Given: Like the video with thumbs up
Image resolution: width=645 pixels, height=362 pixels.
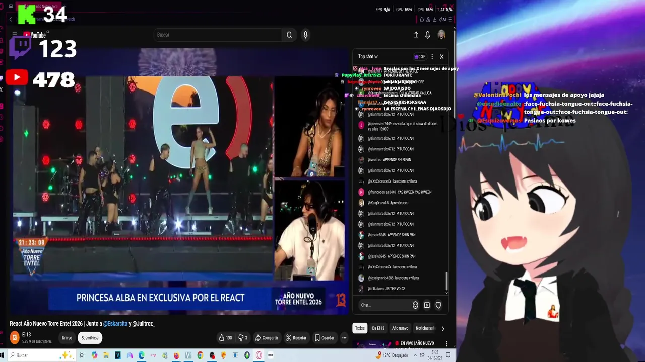Looking at the screenshot, I should [225, 338].
